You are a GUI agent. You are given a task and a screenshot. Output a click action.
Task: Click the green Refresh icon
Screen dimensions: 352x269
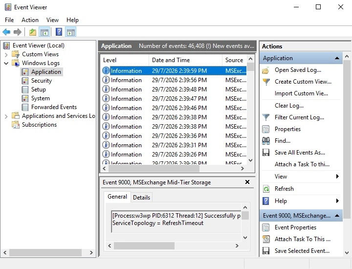point(266,189)
